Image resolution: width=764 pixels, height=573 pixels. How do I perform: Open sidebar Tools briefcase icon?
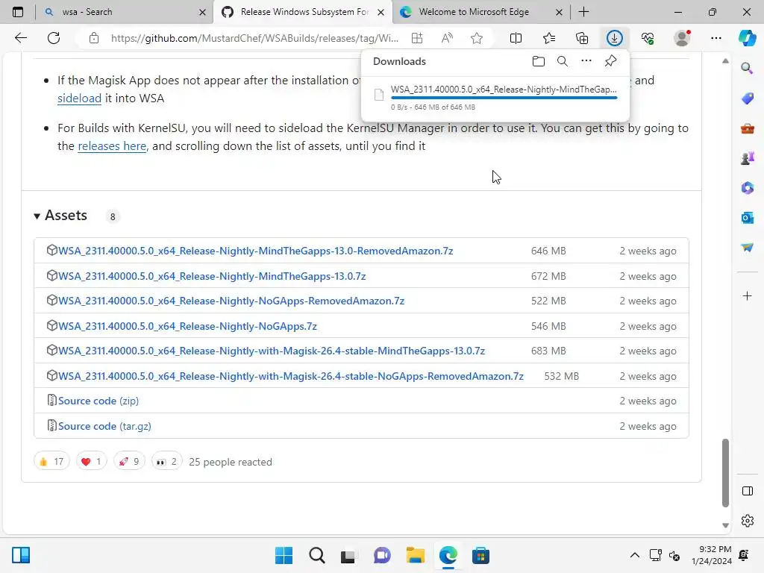click(747, 128)
